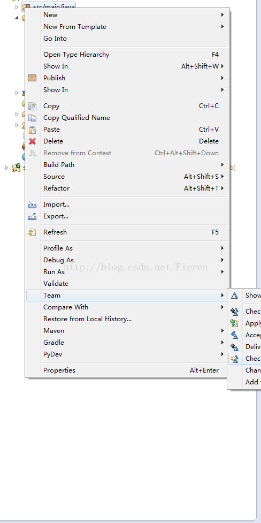Image resolution: width=261 pixels, height=523 pixels.
Task: Click the Deliv black arrow icon
Action: pos(234,347)
